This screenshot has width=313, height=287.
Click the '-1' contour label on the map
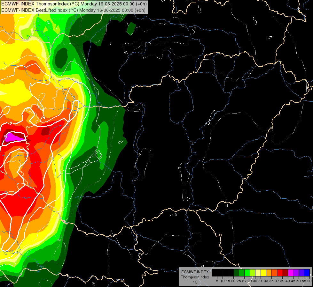[7, 77]
